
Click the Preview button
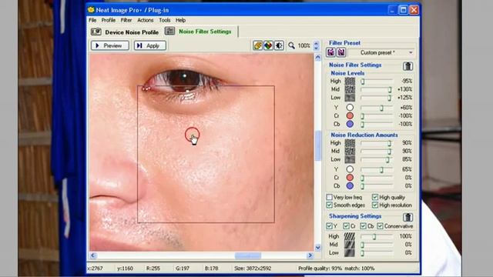pyautogui.click(x=109, y=45)
